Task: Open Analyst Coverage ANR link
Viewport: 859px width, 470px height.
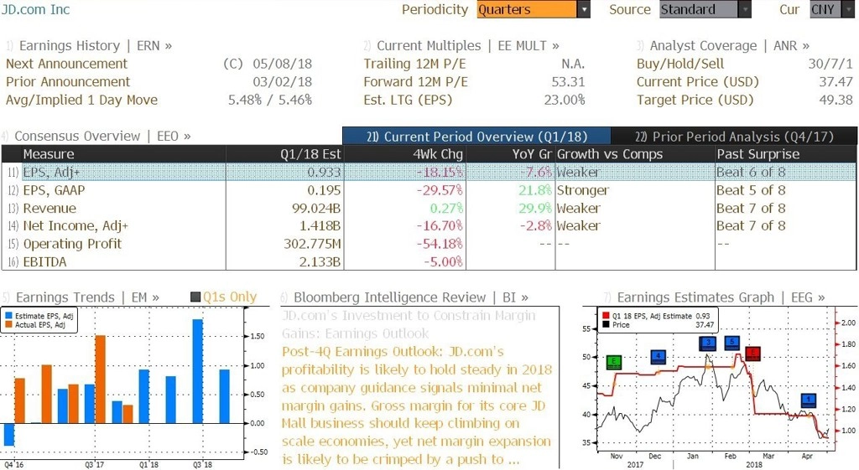Action: (722, 45)
